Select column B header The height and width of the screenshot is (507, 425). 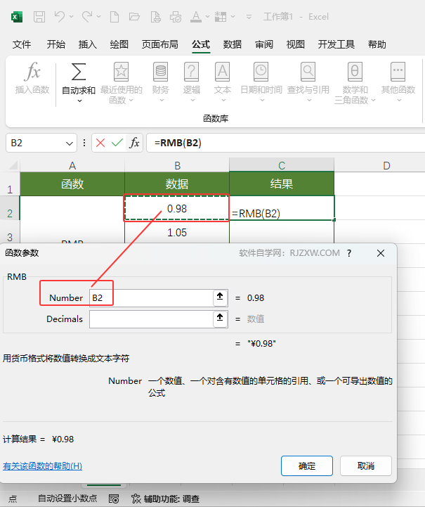click(x=177, y=165)
